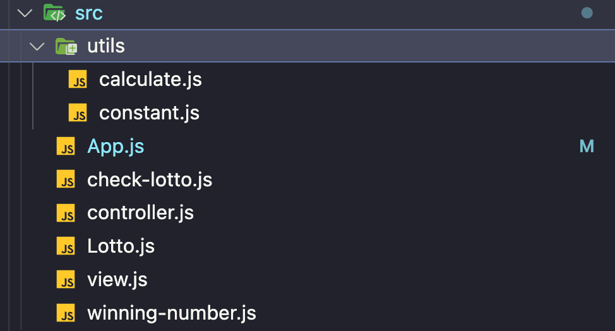This screenshot has height=331, width=615.
Task: Open calculate.js in the utils folder
Action: (x=150, y=80)
